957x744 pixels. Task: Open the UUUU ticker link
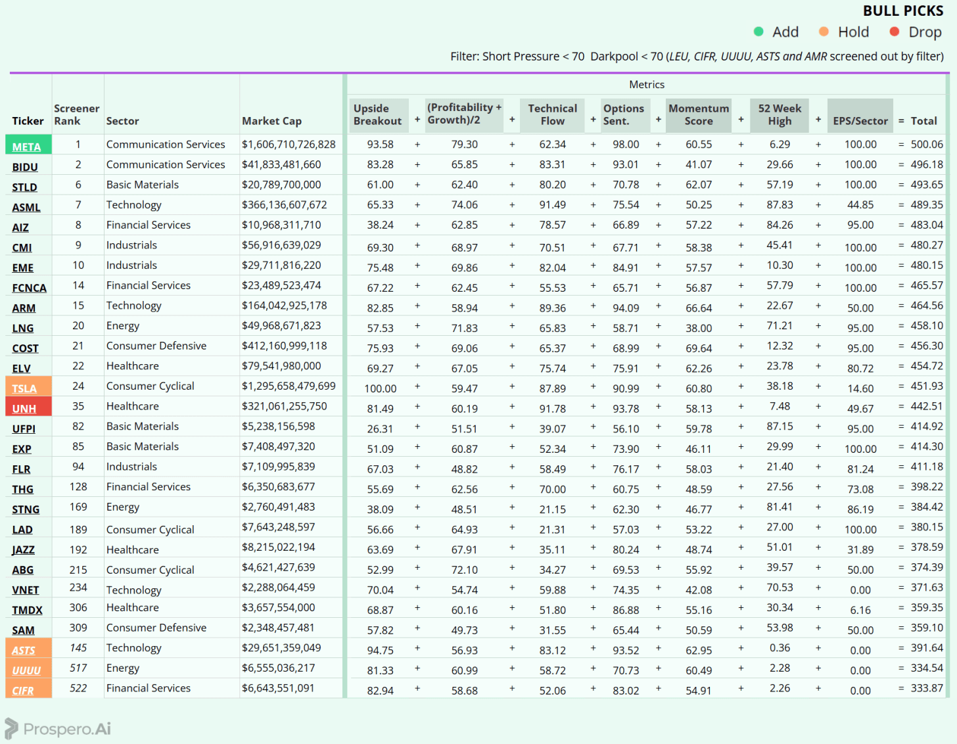point(26,670)
